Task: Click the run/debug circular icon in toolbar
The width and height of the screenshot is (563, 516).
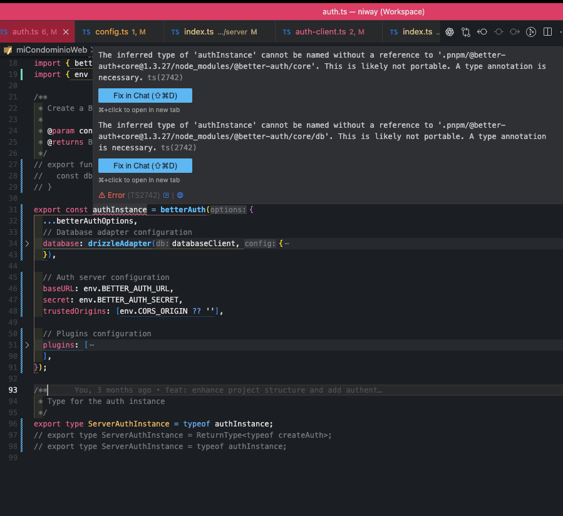Action: point(531,32)
